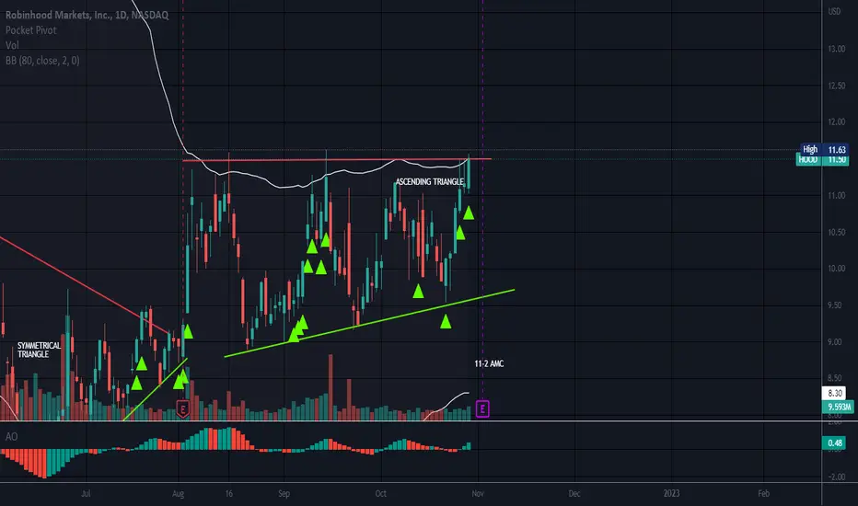Select the Robinhood Markets, Inc. symbol title
This screenshot has height=506, width=858.
pyautogui.click(x=87, y=15)
